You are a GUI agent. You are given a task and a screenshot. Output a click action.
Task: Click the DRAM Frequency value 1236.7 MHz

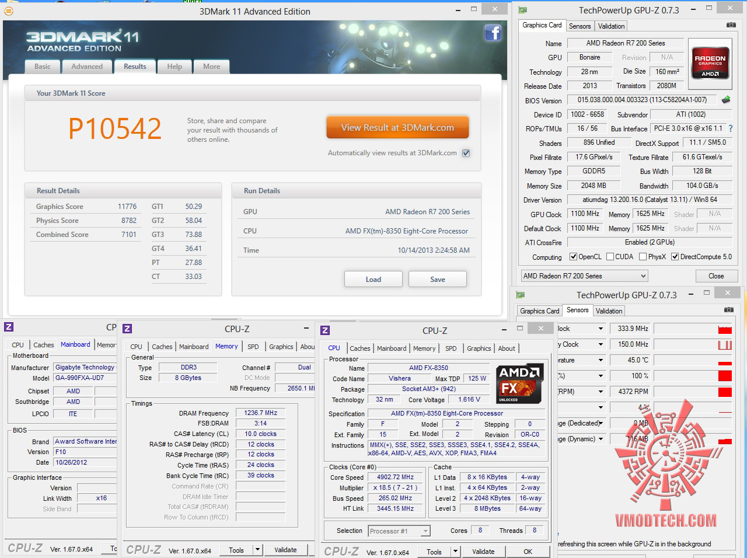(x=261, y=413)
